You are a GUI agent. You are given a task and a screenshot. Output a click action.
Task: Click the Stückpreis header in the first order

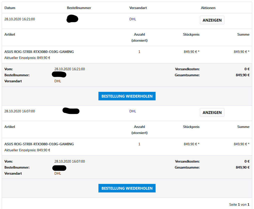[x=191, y=34]
